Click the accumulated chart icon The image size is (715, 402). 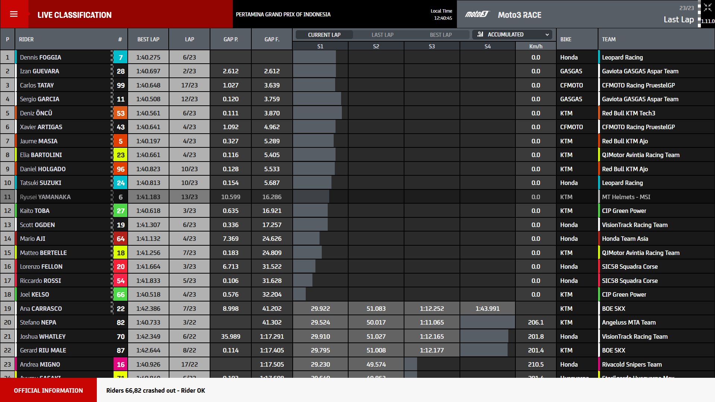tap(480, 34)
